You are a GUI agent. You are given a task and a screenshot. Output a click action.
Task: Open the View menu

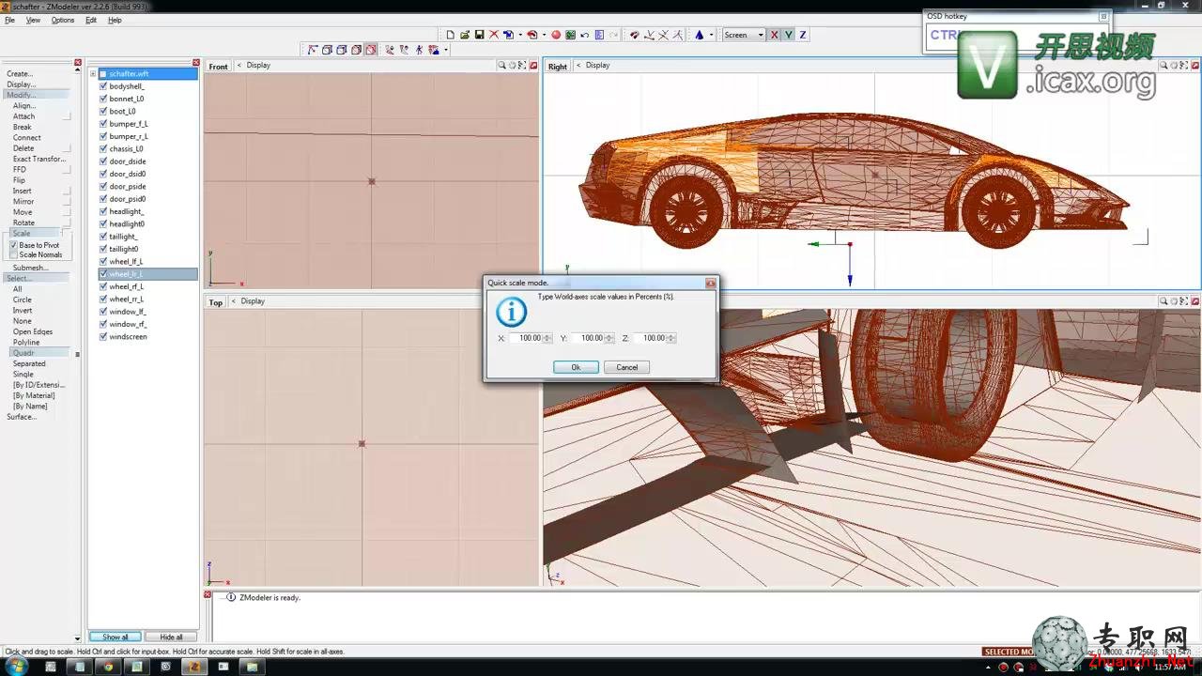click(x=33, y=20)
